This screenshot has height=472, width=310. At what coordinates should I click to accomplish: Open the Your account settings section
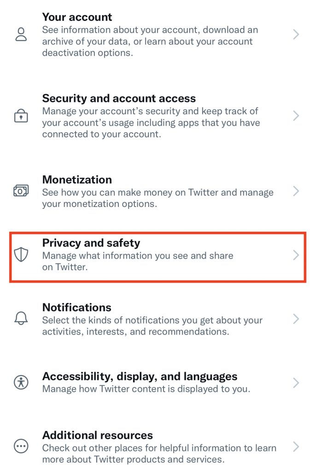point(77,17)
